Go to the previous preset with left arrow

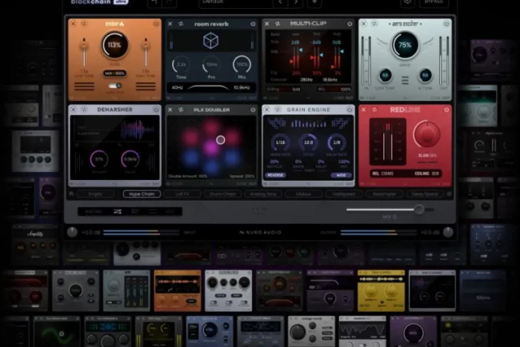pyautogui.click(x=280, y=2)
